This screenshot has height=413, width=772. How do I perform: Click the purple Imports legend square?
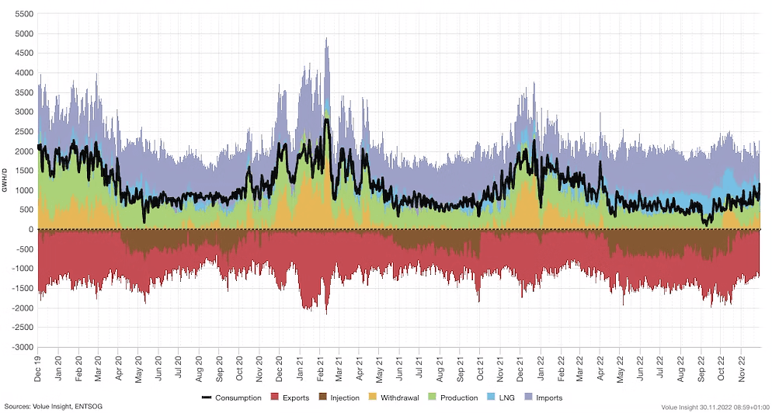(526, 398)
